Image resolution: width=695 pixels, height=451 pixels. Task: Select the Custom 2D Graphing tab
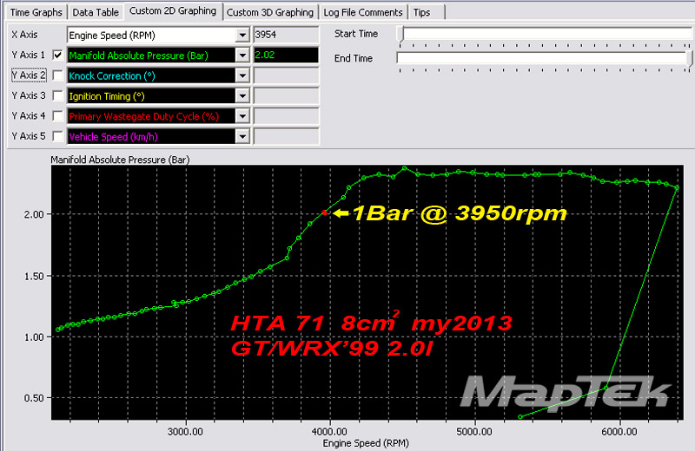click(x=173, y=11)
